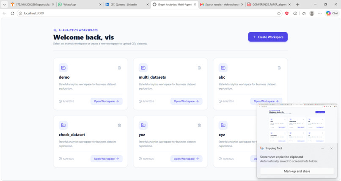341x181 pixels.
Task: Open Workspace for multi_datasets
Action: pos(187,101)
